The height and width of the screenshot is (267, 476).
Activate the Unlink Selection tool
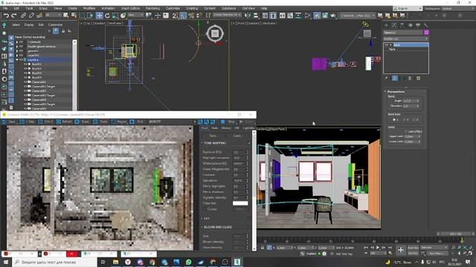31,15
